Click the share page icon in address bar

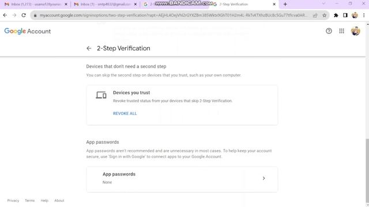(315, 16)
